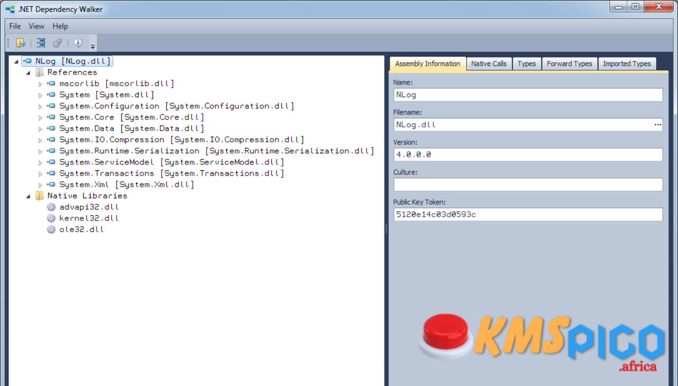
Task: Click the NLog root assembly icon
Action: 28,61
